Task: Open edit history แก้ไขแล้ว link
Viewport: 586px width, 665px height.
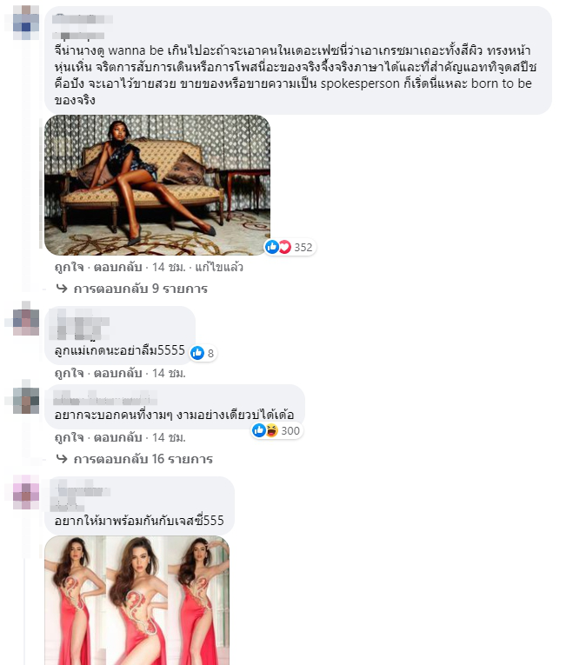Action: (x=219, y=267)
